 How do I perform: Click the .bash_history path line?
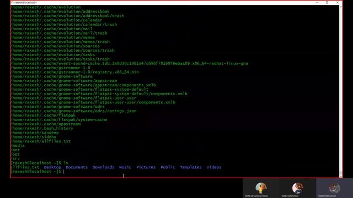click(42, 128)
